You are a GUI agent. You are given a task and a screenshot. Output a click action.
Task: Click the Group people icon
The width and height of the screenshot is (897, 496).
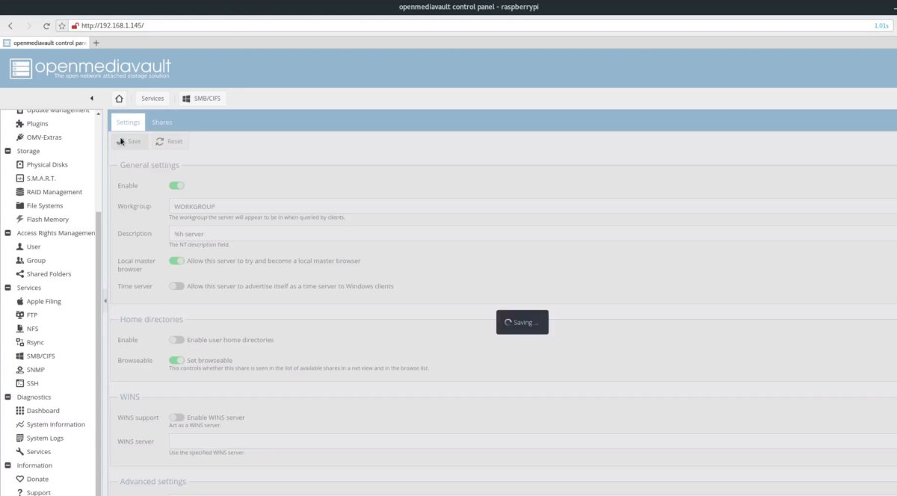click(20, 261)
